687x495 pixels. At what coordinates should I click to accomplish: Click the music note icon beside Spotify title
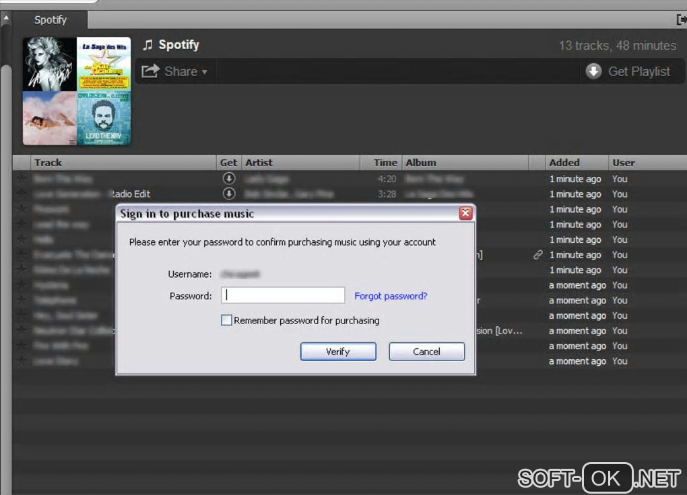coord(148,44)
